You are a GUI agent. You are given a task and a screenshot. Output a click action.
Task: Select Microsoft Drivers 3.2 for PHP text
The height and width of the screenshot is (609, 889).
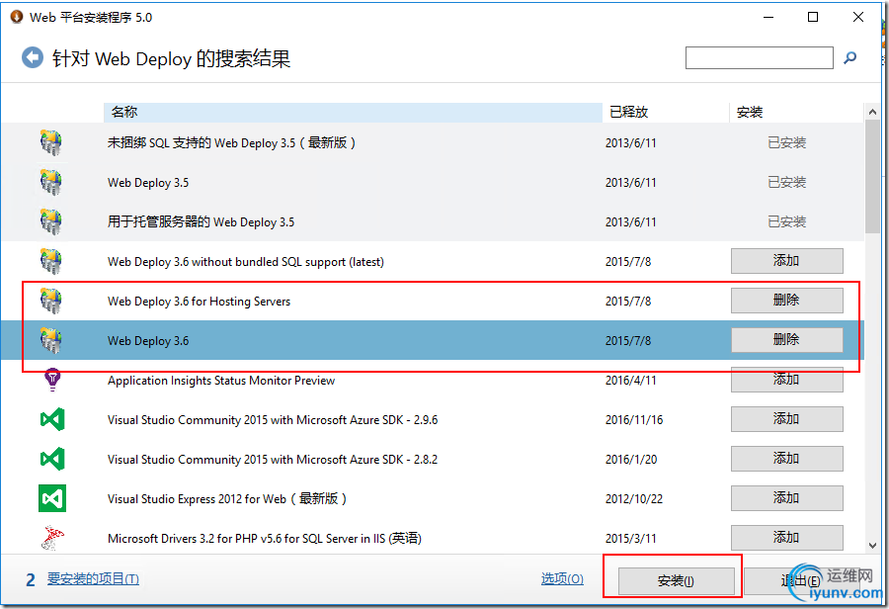pyautogui.click(x=264, y=538)
